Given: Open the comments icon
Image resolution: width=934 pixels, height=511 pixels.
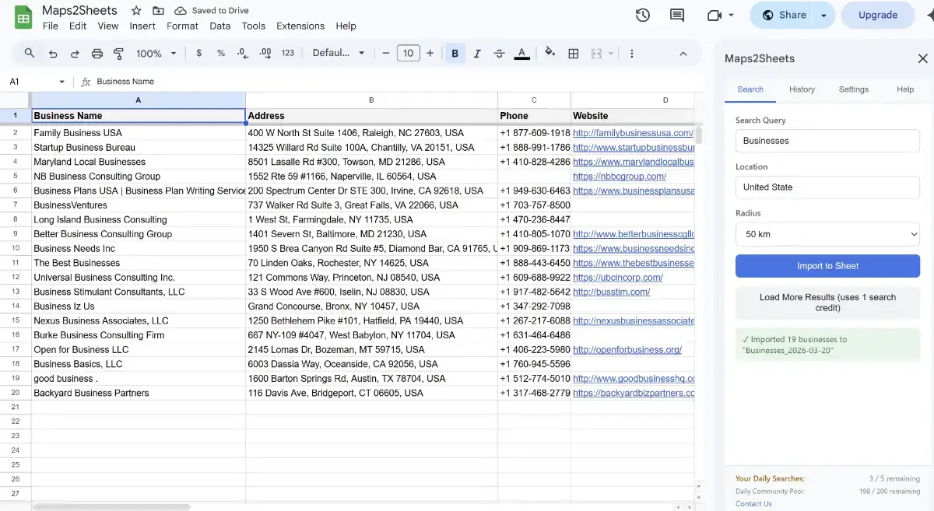Looking at the screenshot, I should (677, 15).
